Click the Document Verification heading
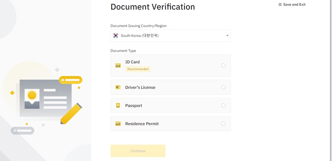This screenshot has height=161, width=332. (153, 7)
